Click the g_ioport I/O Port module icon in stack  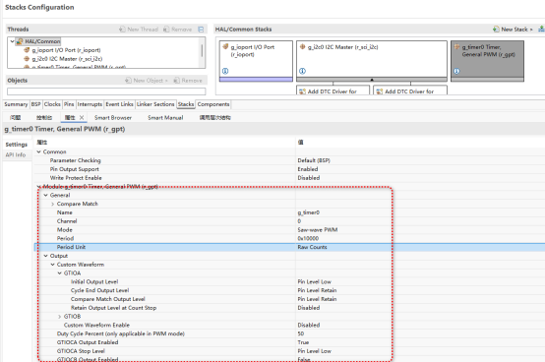click(225, 46)
